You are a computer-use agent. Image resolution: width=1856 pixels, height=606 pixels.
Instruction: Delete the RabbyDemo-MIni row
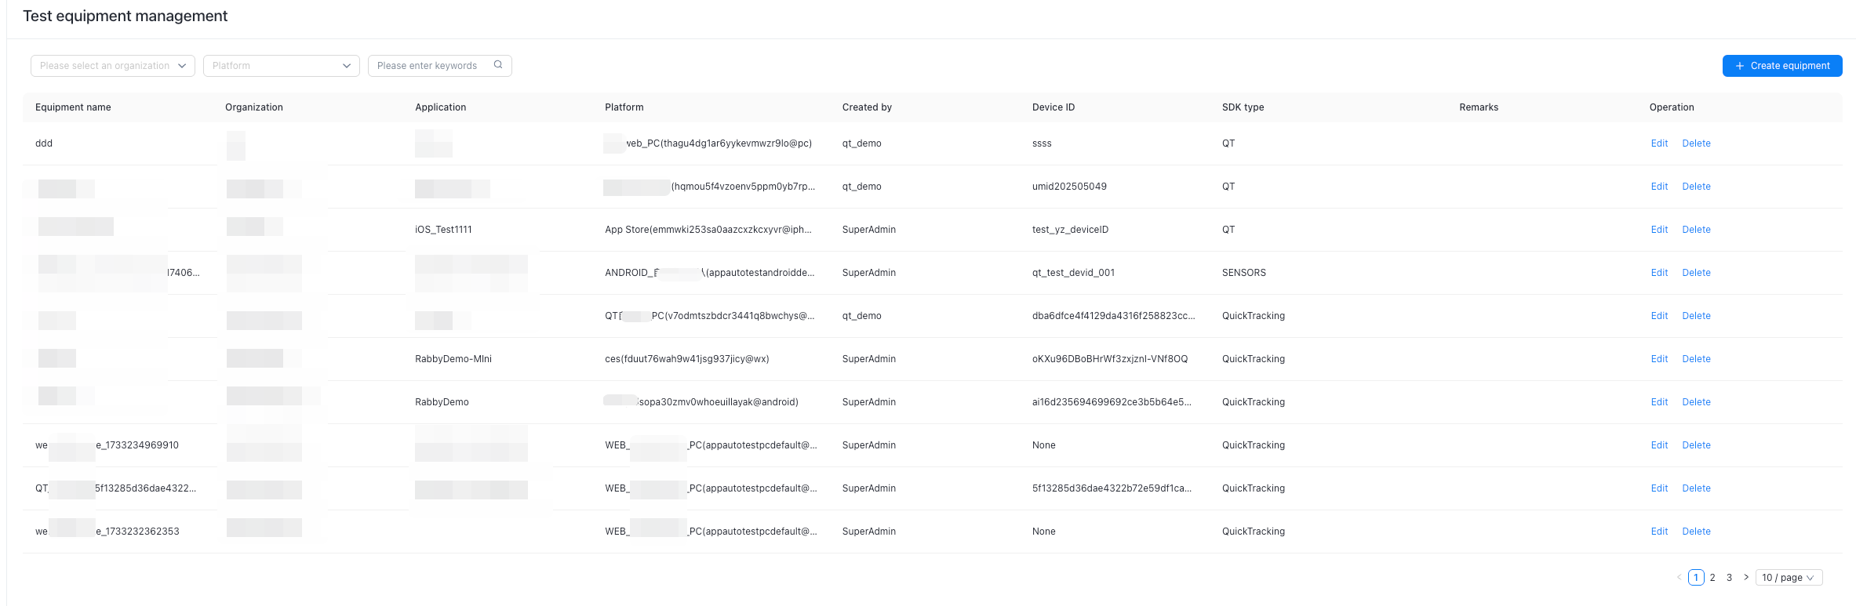pos(1696,359)
